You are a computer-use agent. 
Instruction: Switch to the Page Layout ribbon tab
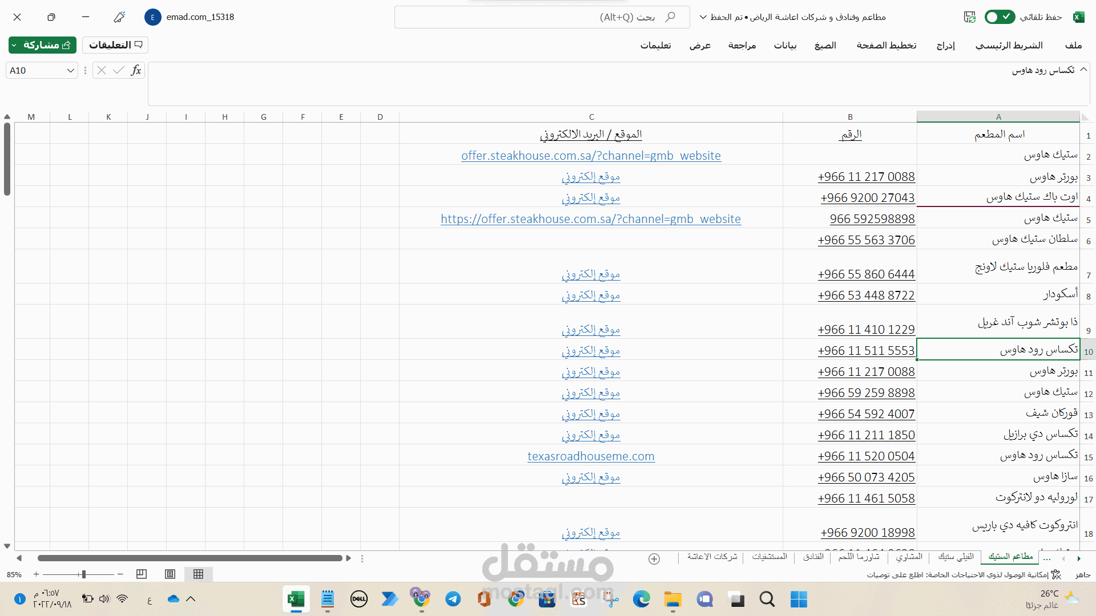[x=886, y=45]
